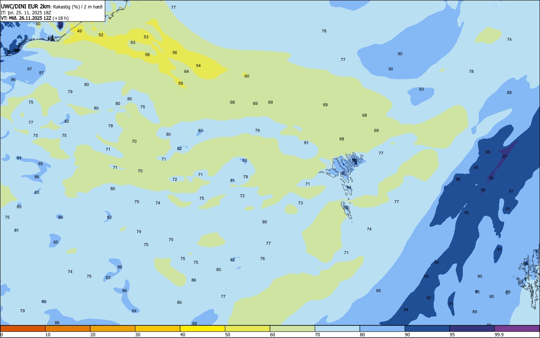
Task: Click the legend tick label 30
Action: (x=138, y=335)
